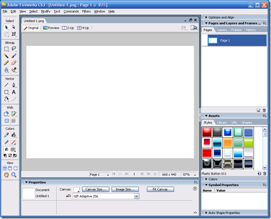The width and height of the screenshot is (271, 219).
Task: Show slices and hotspots
Action: 14,121
